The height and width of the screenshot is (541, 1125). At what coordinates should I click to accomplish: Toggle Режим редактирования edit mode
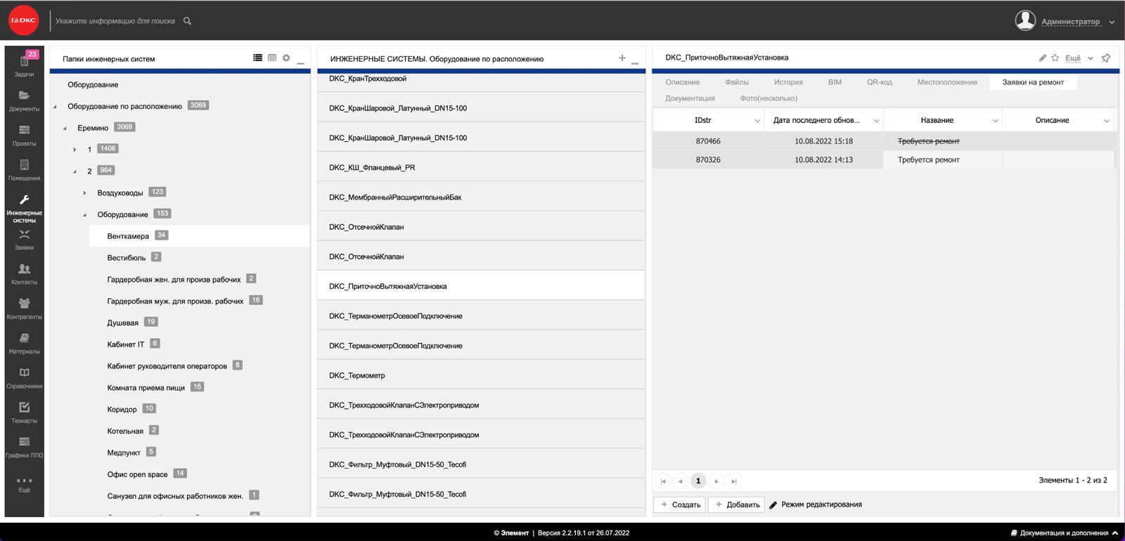(x=816, y=504)
